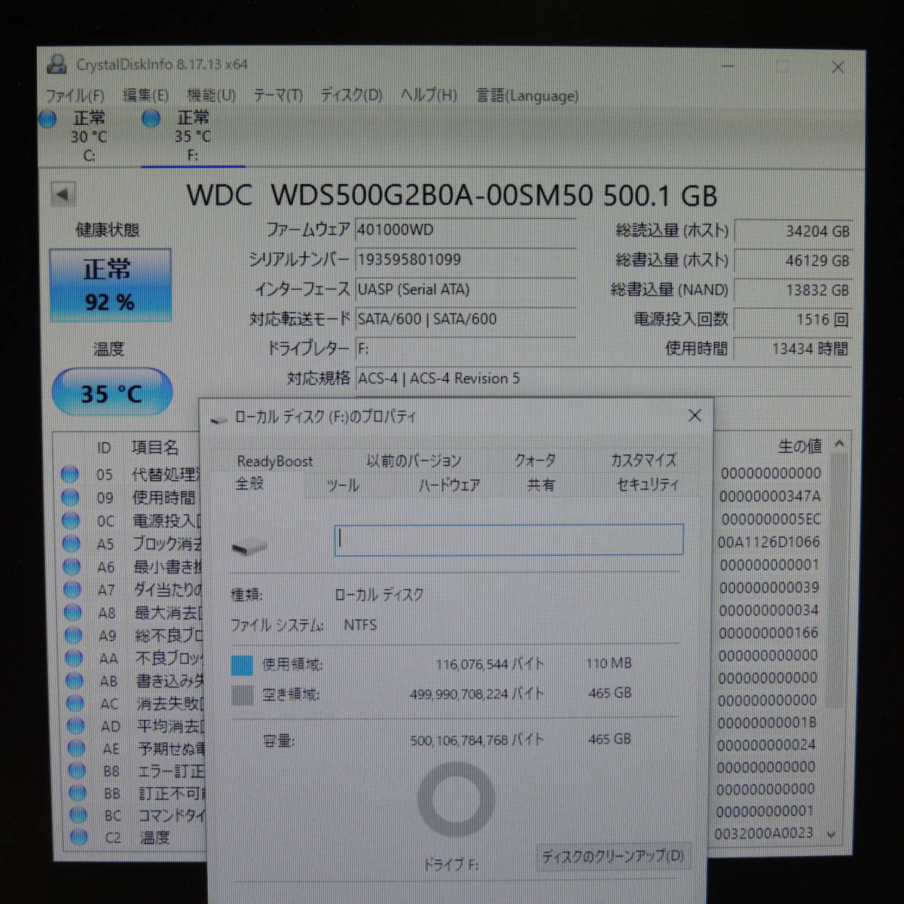The width and height of the screenshot is (904, 904).
Task: Switch to the カスタマイズ tab
Action: pos(643,460)
